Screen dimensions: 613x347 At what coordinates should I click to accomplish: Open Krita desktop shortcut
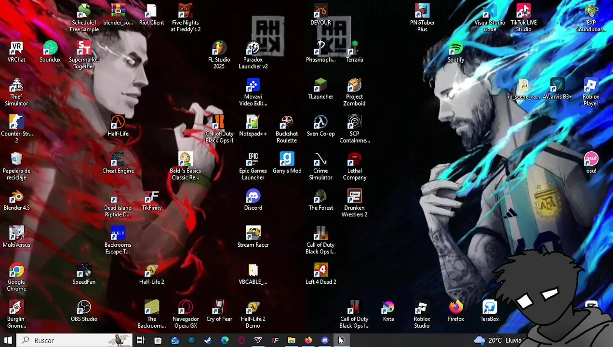pyautogui.click(x=388, y=311)
